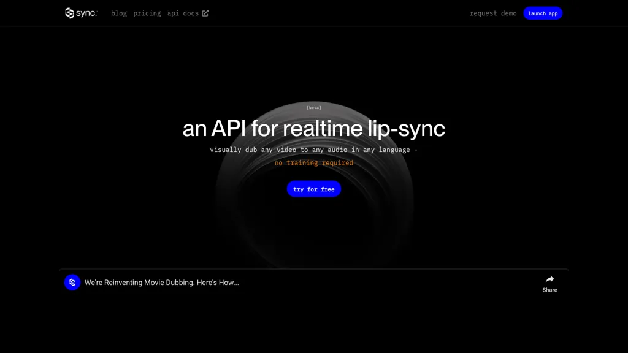628x353 pixels.
Task: Open the pricing page from the navigation
Action: tap(147, 13)
